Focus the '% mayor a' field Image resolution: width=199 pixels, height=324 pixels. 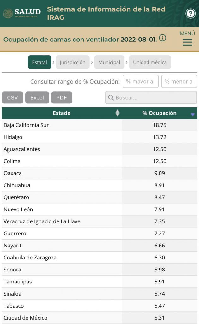tap(141, 81)
